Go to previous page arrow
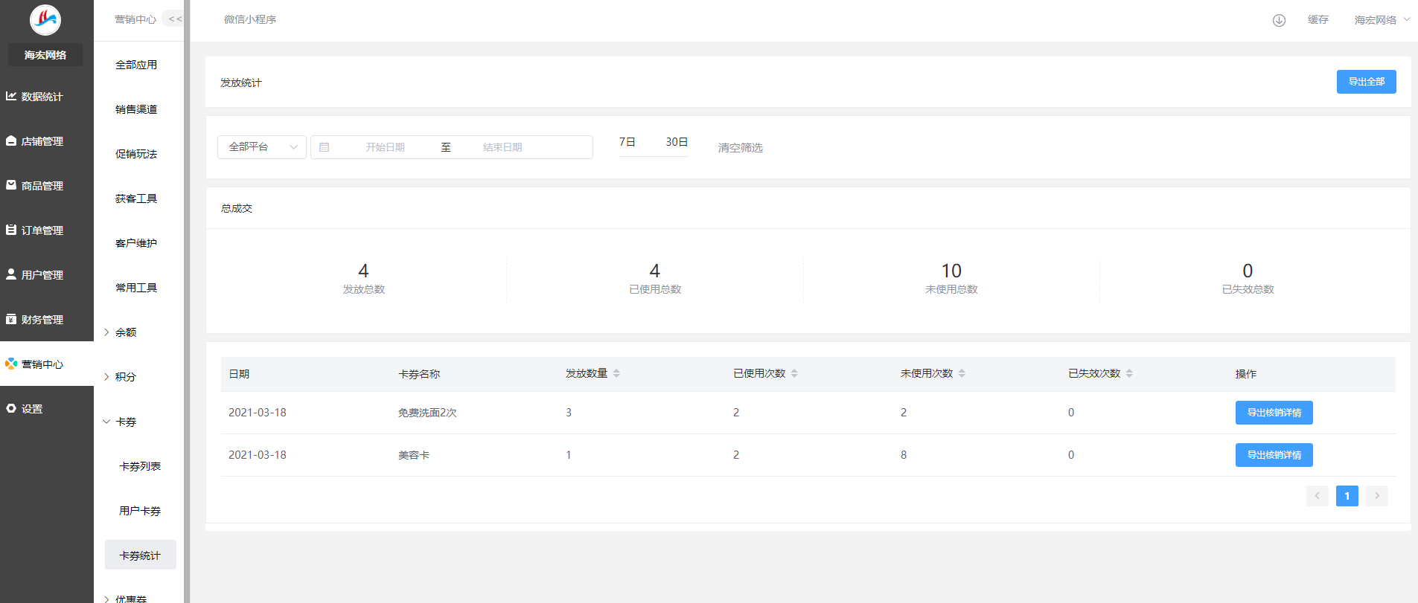Screen dimensions: 1418x603 [1318, 496]
